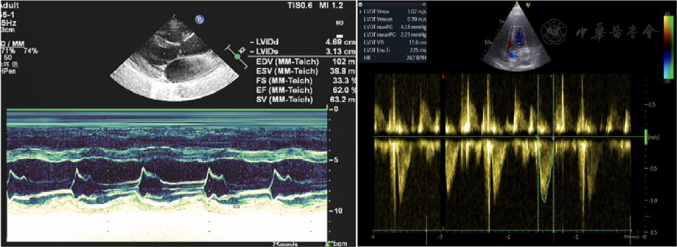Image resolution: width=677 pixels, height=247 pixels.
Task: Select the LVIDs measurement row
Action: (303, 51)
